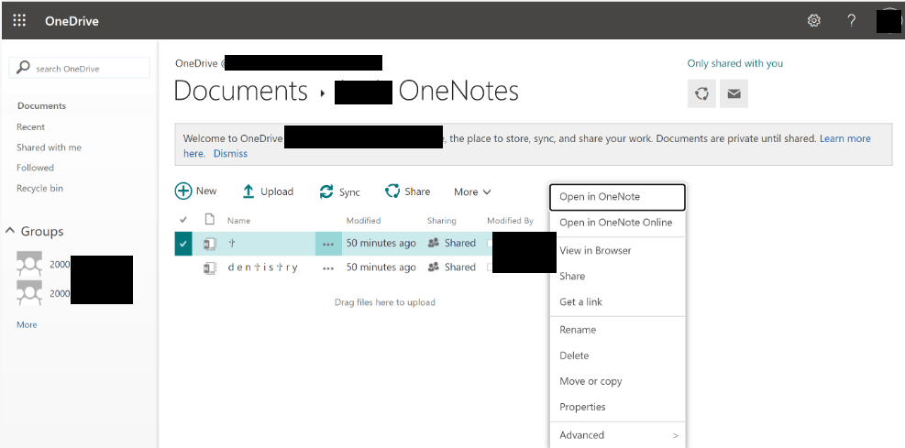Viewport: 905px width, 448px height.
Task: Click the help question mark icon
Action: (x=851, y=21)
